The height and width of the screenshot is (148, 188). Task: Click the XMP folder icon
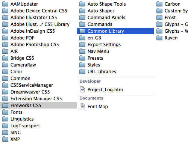(x=5, y=139)
